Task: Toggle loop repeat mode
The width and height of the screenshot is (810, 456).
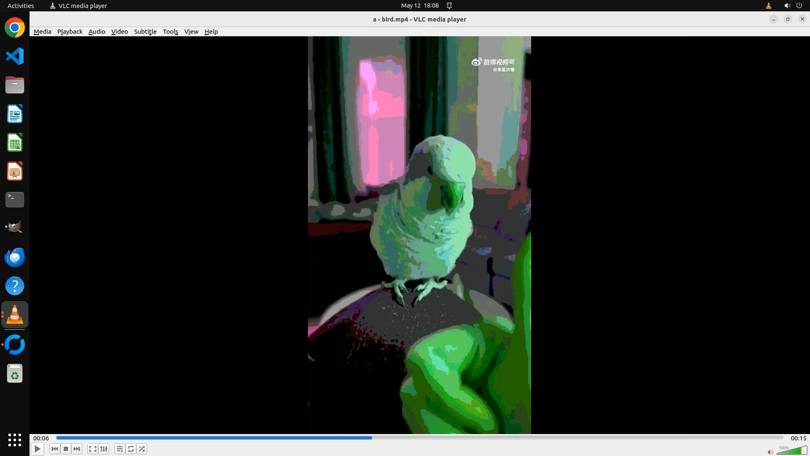Action: tap(131, 449)
